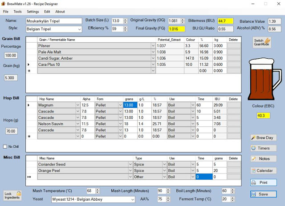Click the Lock Ingredients padlock button
This screenshot has height=206, width=285.
coord(13,194)
